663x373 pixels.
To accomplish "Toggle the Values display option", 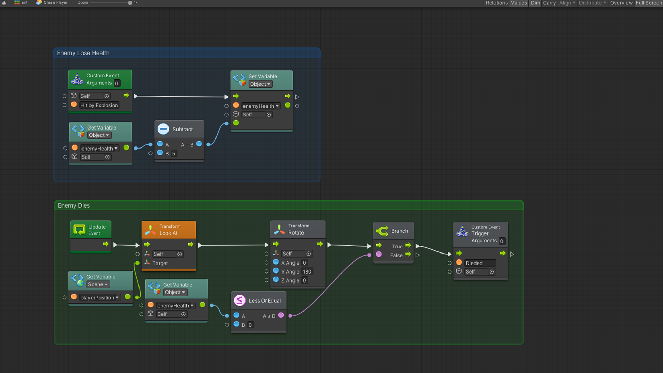I will (x=519, y=3).
